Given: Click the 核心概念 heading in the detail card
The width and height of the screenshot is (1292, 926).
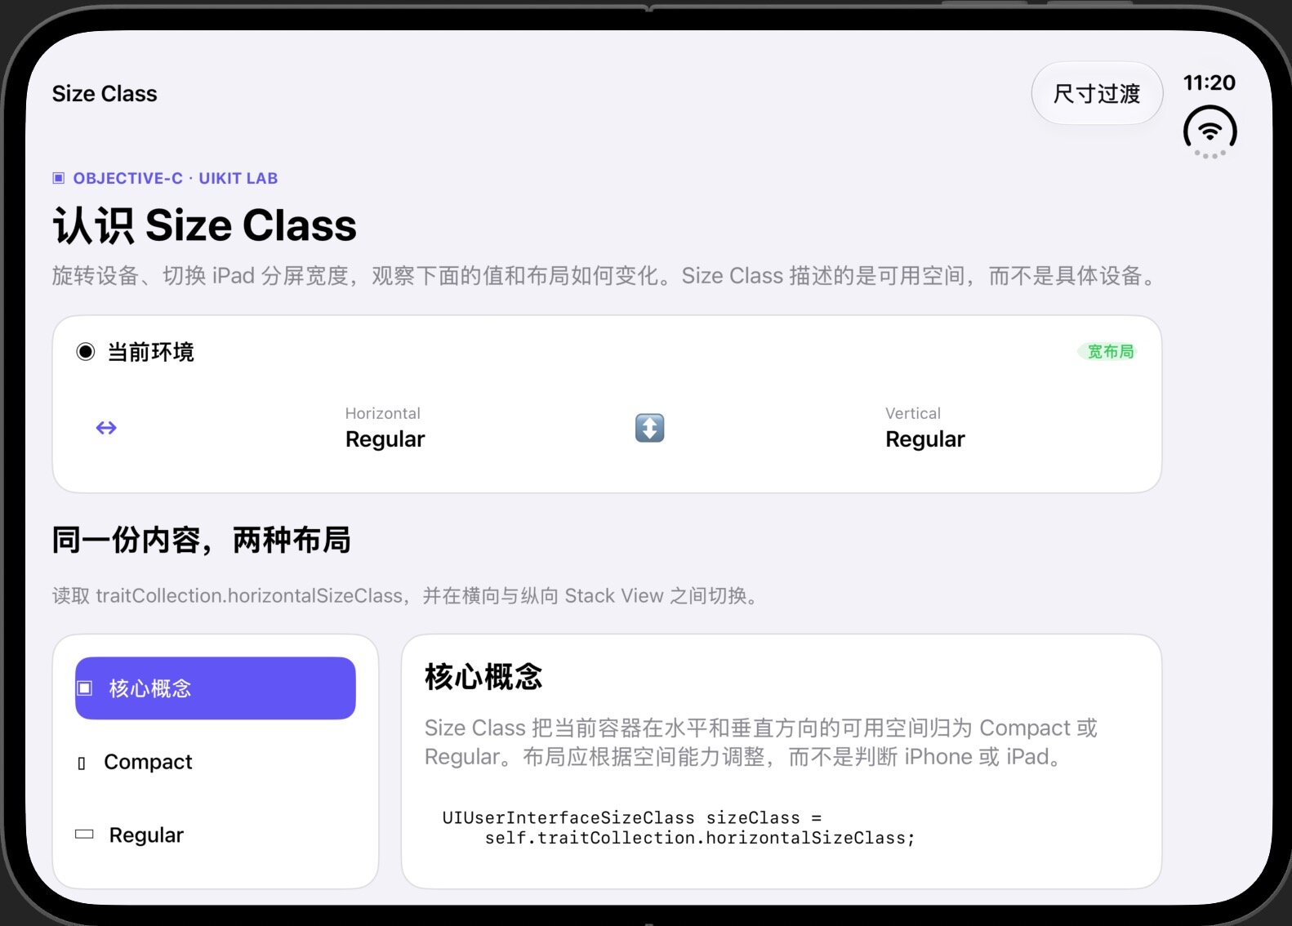Looking at the screenshot, I should [483, 677].
